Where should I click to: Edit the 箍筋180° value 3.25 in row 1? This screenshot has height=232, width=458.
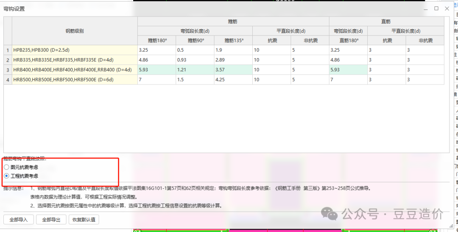point(156,50)
